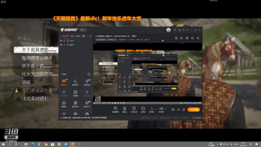Screen dimensions: 261x147
Task: Switch to the second scene tab
Action: click(72, 36)
